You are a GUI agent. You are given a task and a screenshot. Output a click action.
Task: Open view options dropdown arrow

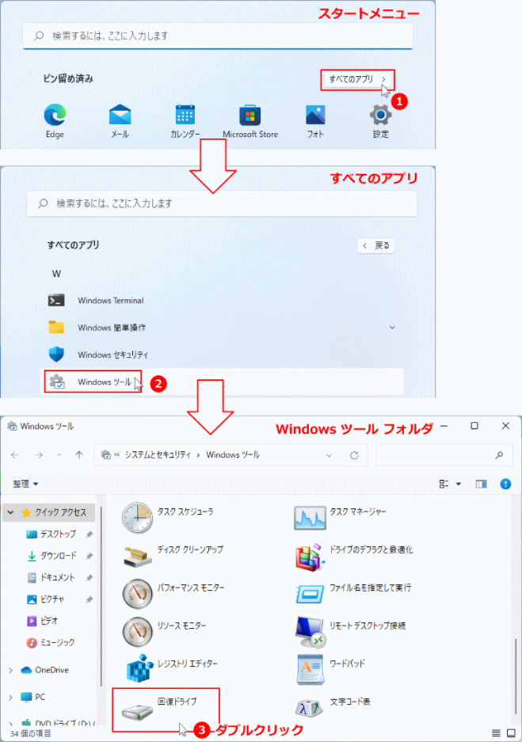tap(458, 484)
